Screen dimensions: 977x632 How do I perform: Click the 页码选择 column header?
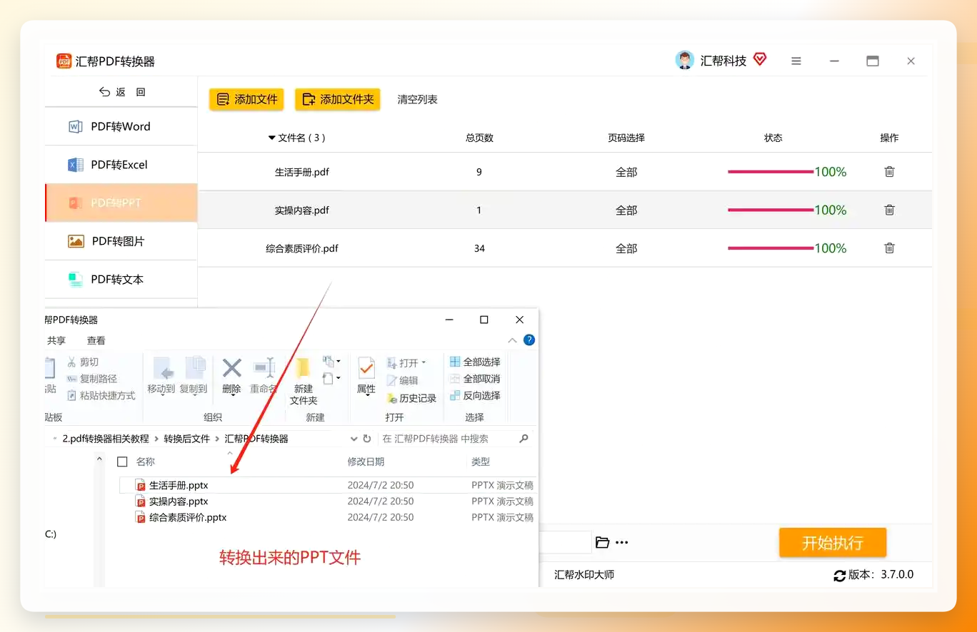point(626,138)
